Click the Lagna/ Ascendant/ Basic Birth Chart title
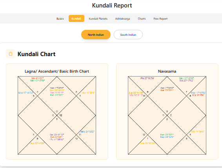 point(57,71)
